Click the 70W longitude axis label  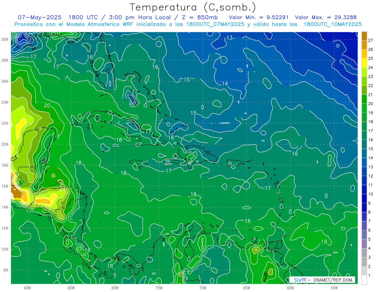tap(203, 288)
